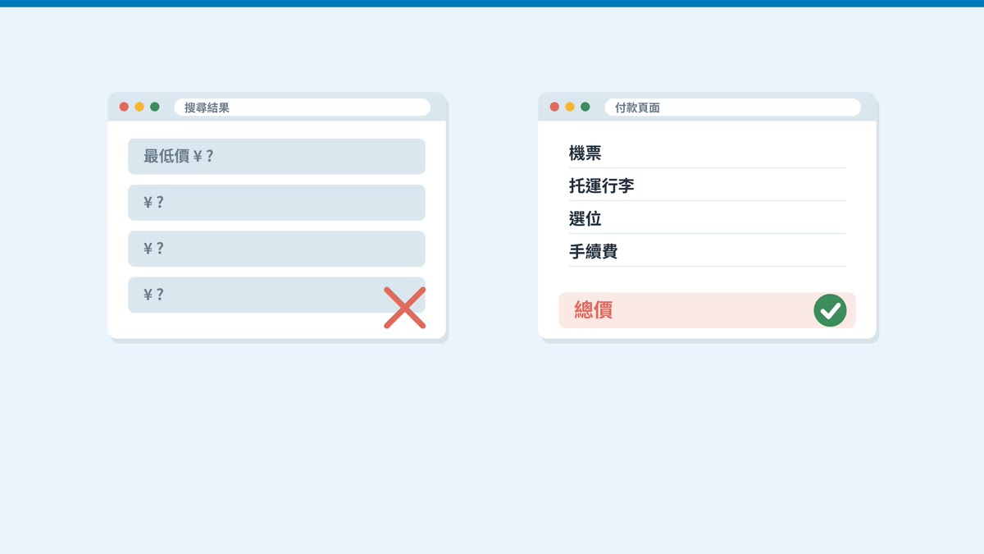Choose the 最低價 ¥ ? result row
This screenshot has width=984, height=554.
(276, 156)
